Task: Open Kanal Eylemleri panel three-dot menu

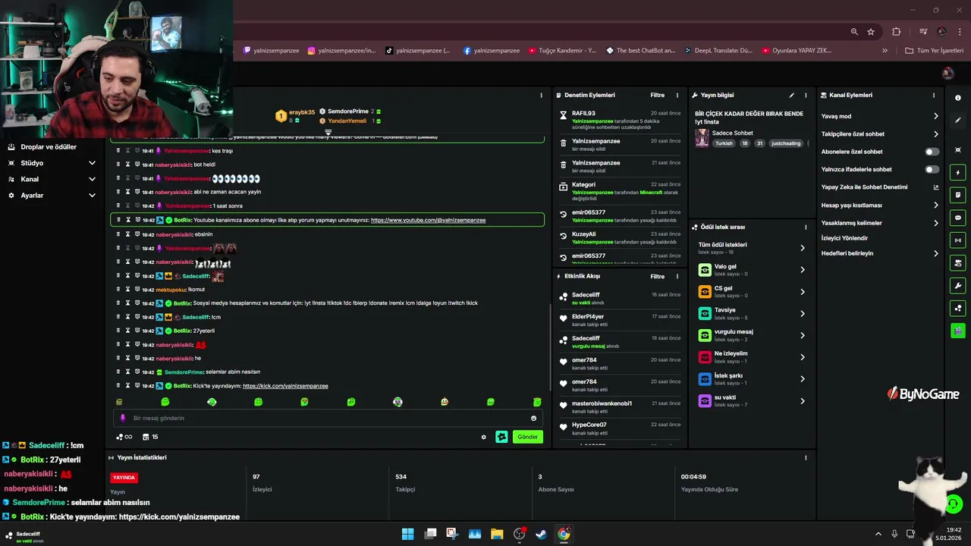Action: coord(934,96)
